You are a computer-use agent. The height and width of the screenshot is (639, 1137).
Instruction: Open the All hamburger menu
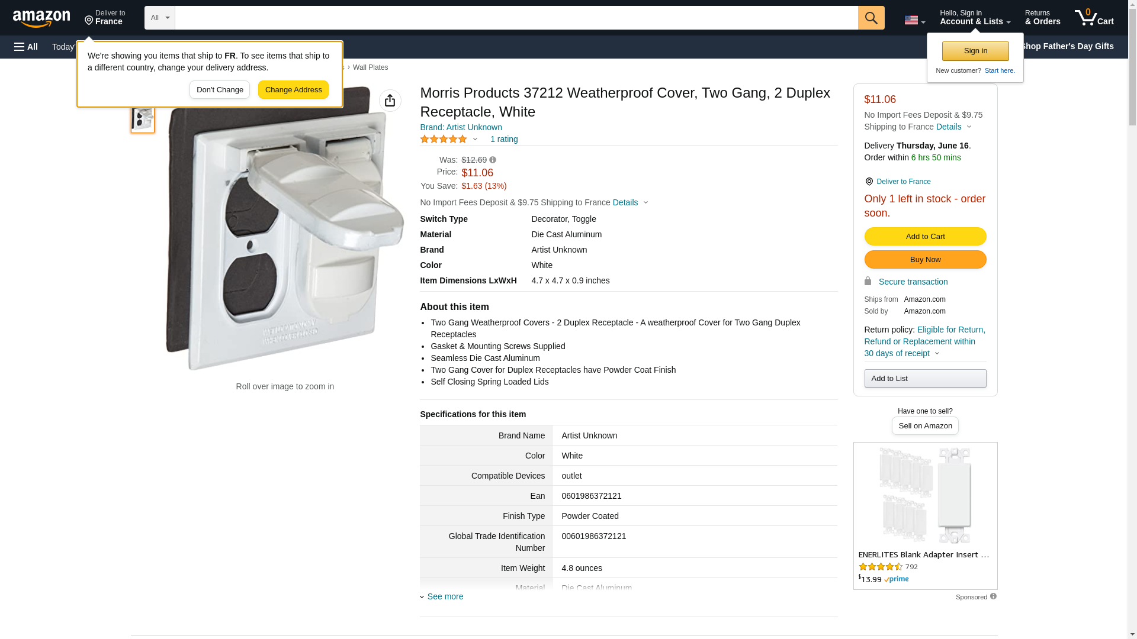click(x=26, y=47)
